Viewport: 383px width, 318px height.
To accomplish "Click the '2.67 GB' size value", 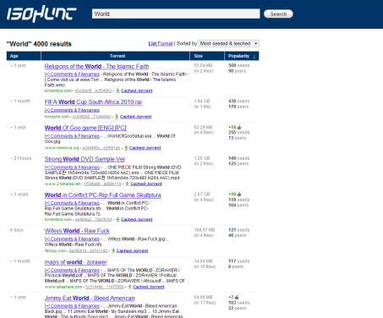I will point(202,195).
